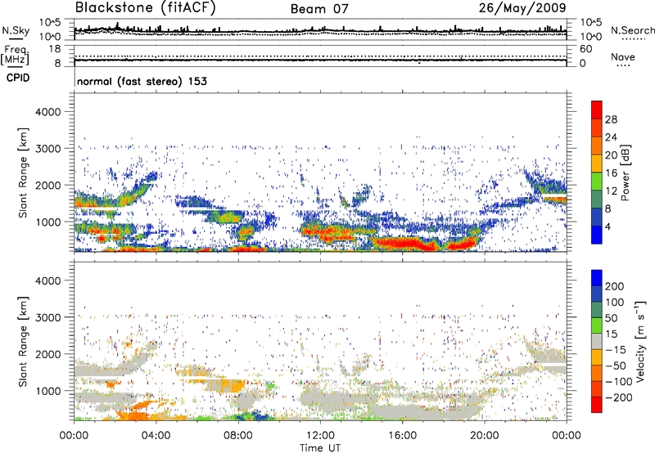Click the 'CPID' label

(x=18, y=78)
